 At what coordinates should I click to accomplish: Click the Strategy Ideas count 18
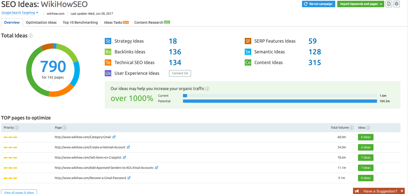(x=173, y=41)
